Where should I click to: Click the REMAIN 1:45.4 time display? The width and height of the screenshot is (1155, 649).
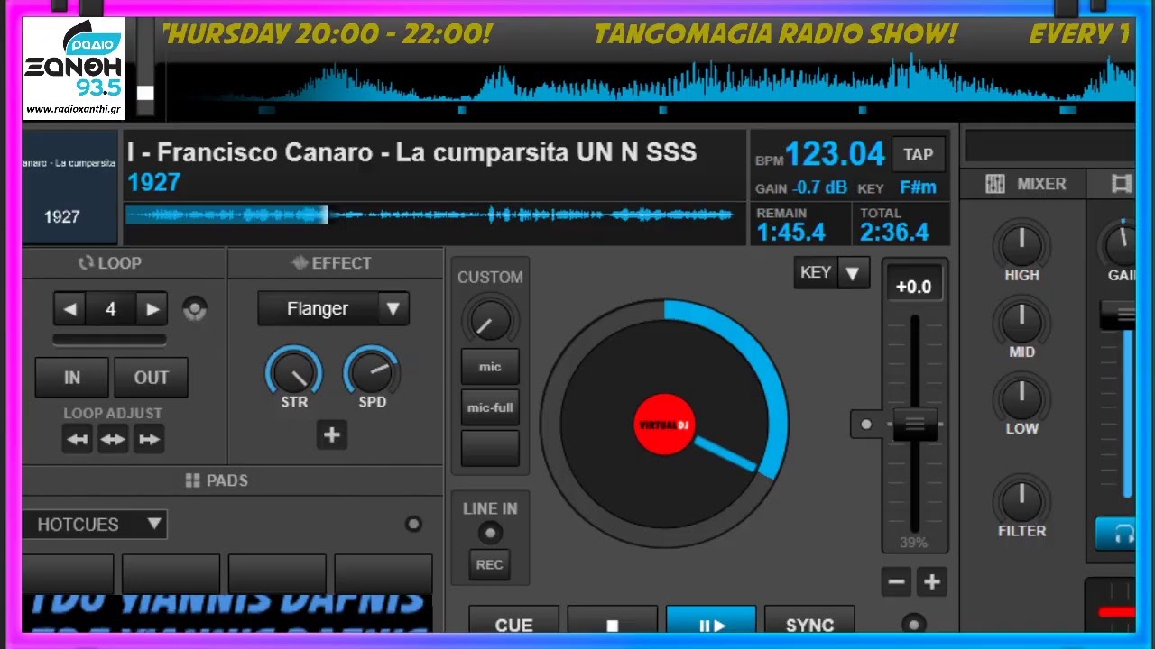coord(790,232)
